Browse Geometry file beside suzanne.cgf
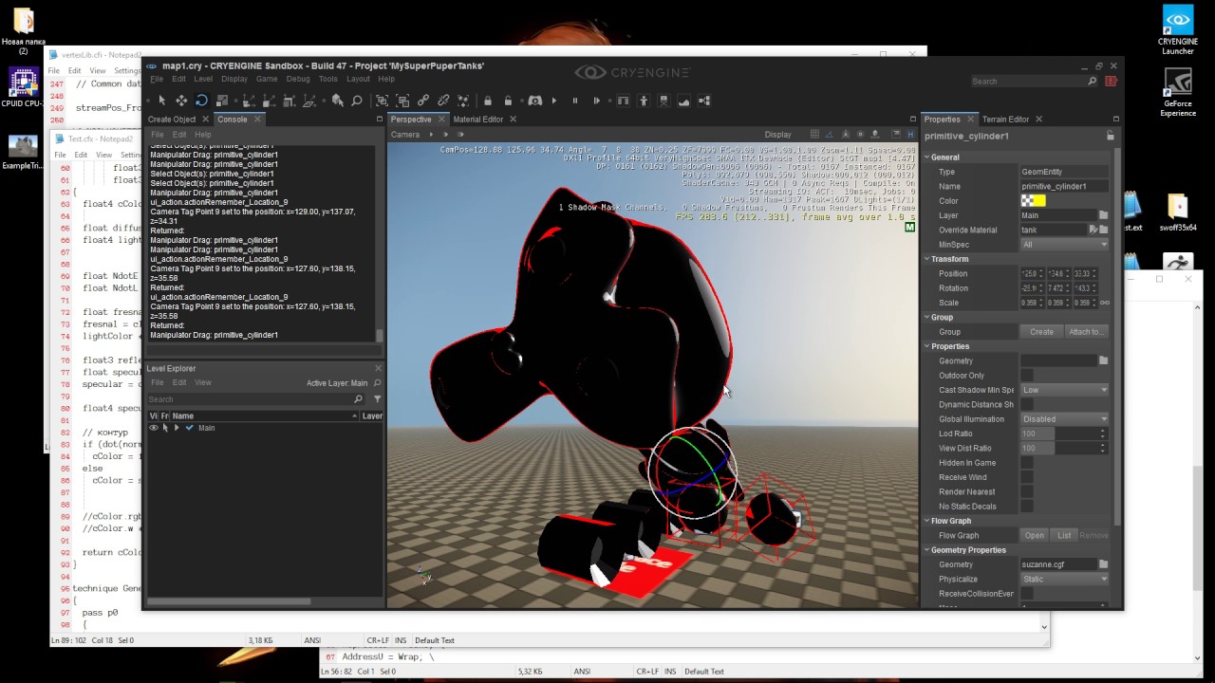 click(x=1103, y=564)
